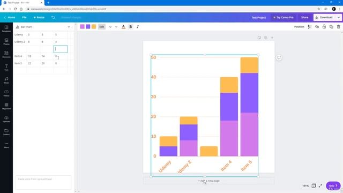Bookmark page with star icon
The image size is (343, 193).
click(318, 9)
